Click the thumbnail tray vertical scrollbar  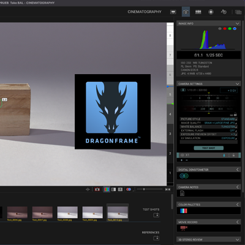click(172, 202)
